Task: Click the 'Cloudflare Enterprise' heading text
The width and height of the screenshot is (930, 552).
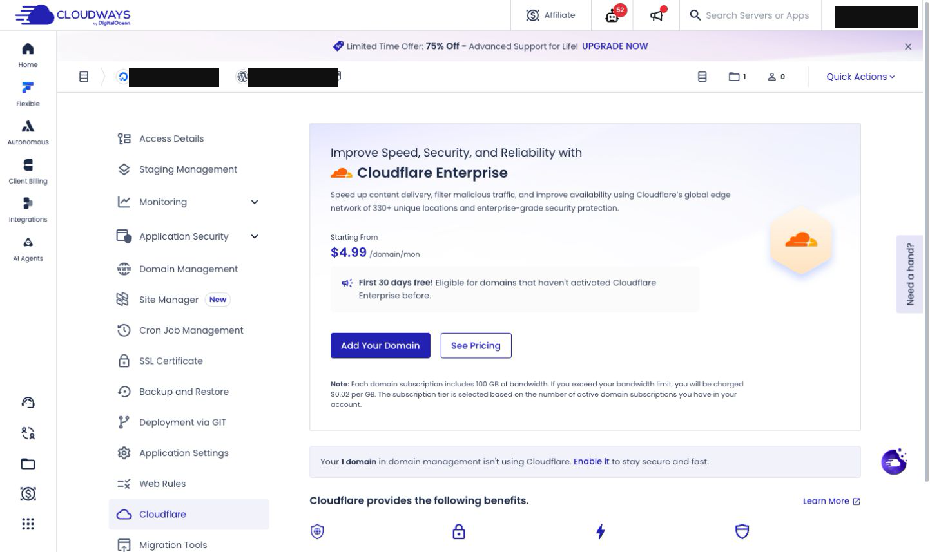Action: [432, 173]
